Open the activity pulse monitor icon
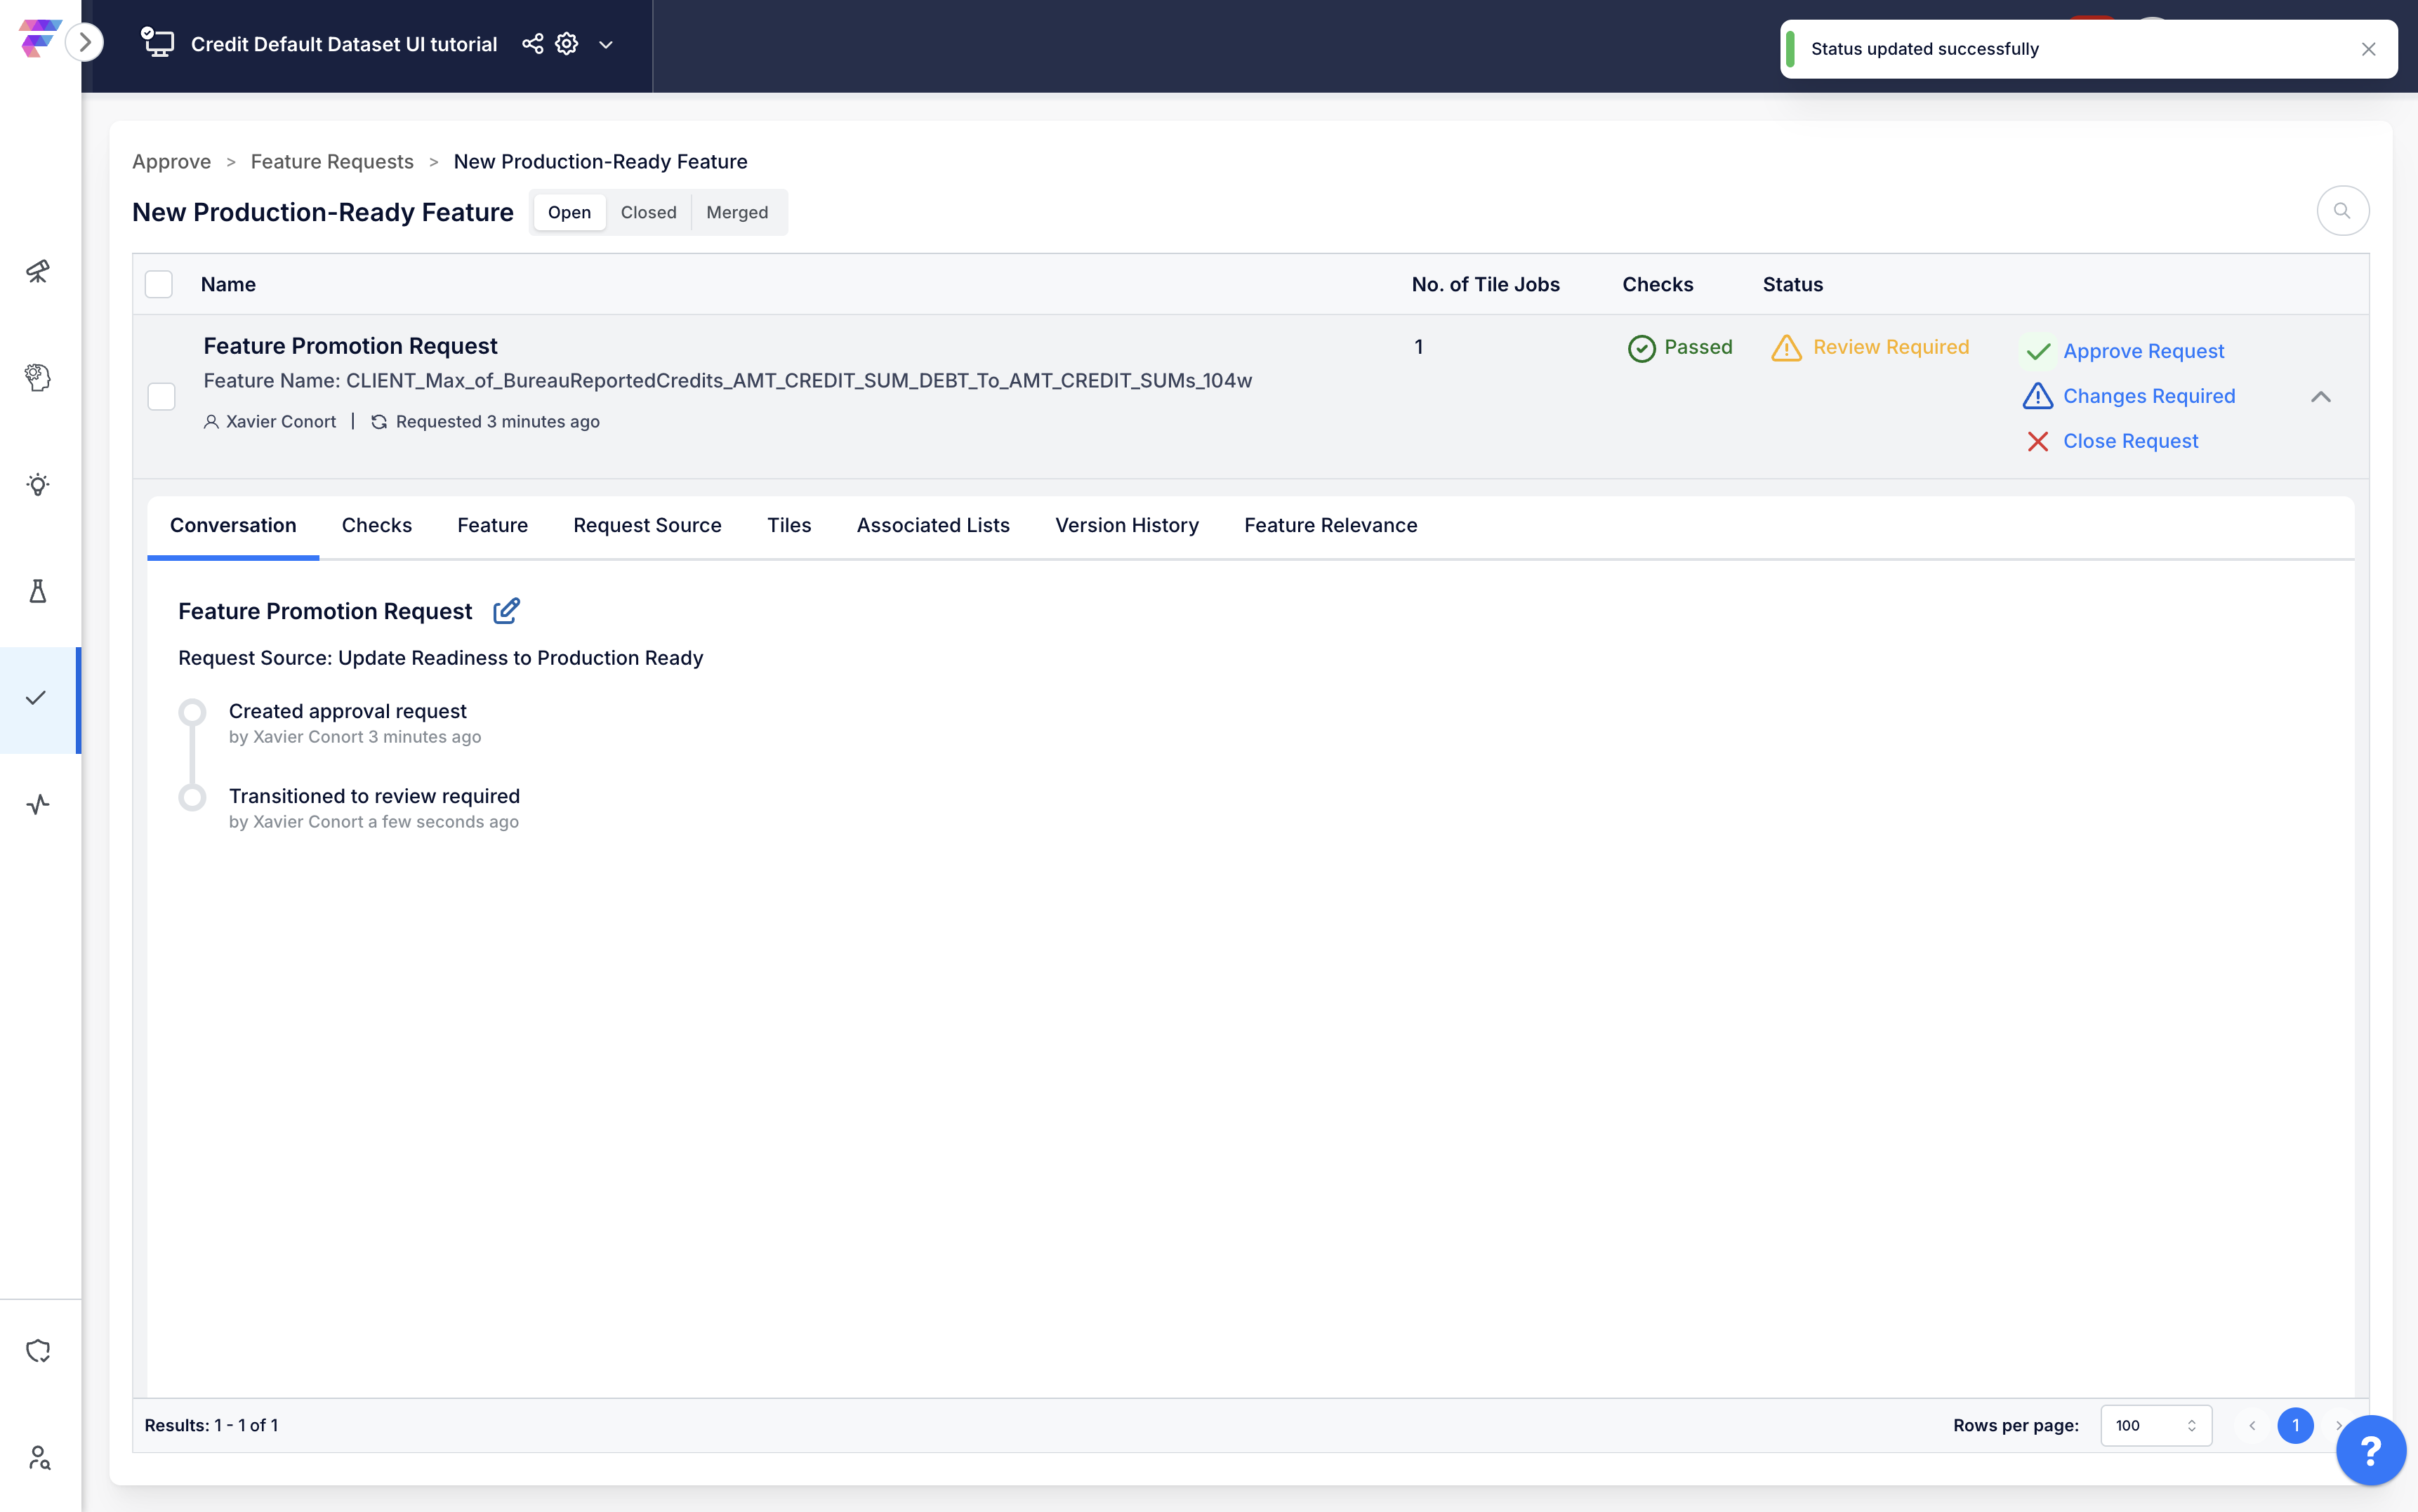The height and width of the screenshot is (1512, 2418). pyautogui.click(x=38, y=804)
